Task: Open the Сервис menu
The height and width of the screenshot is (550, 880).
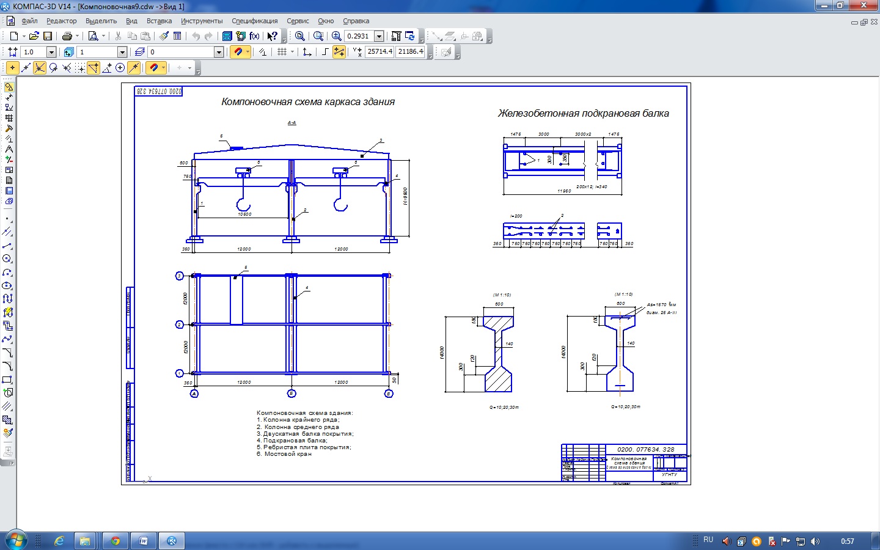Action: click(x=298, y=21)
